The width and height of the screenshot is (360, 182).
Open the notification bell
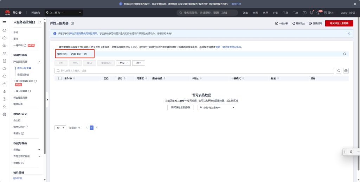[311, 13]
